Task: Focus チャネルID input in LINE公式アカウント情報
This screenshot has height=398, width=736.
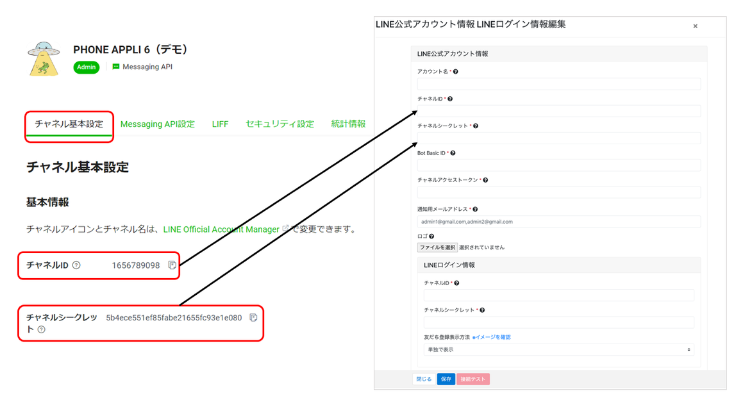Action: click(x=558, y=112)
